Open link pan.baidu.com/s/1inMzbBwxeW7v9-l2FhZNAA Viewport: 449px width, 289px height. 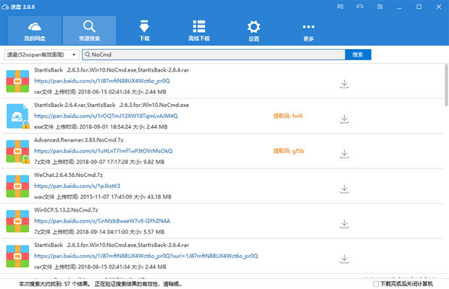point(102,221)
